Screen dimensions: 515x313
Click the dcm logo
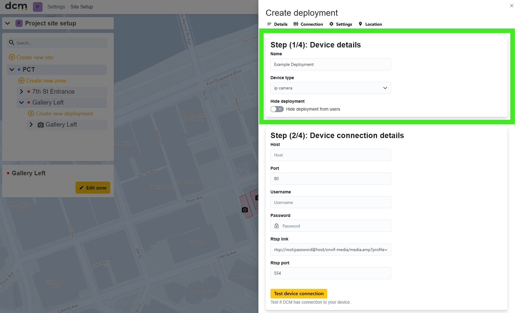pyautogui.click(x=16, y=6)
